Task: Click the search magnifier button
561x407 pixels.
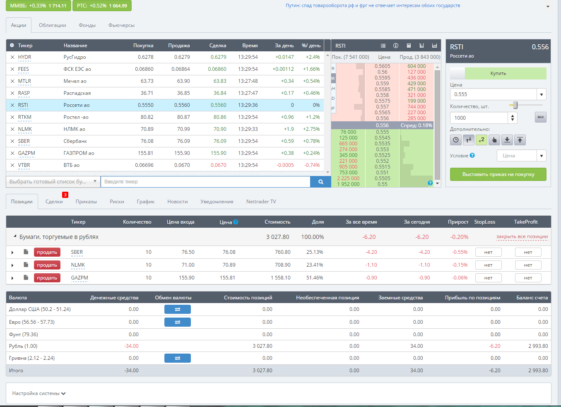Action: 320,182
